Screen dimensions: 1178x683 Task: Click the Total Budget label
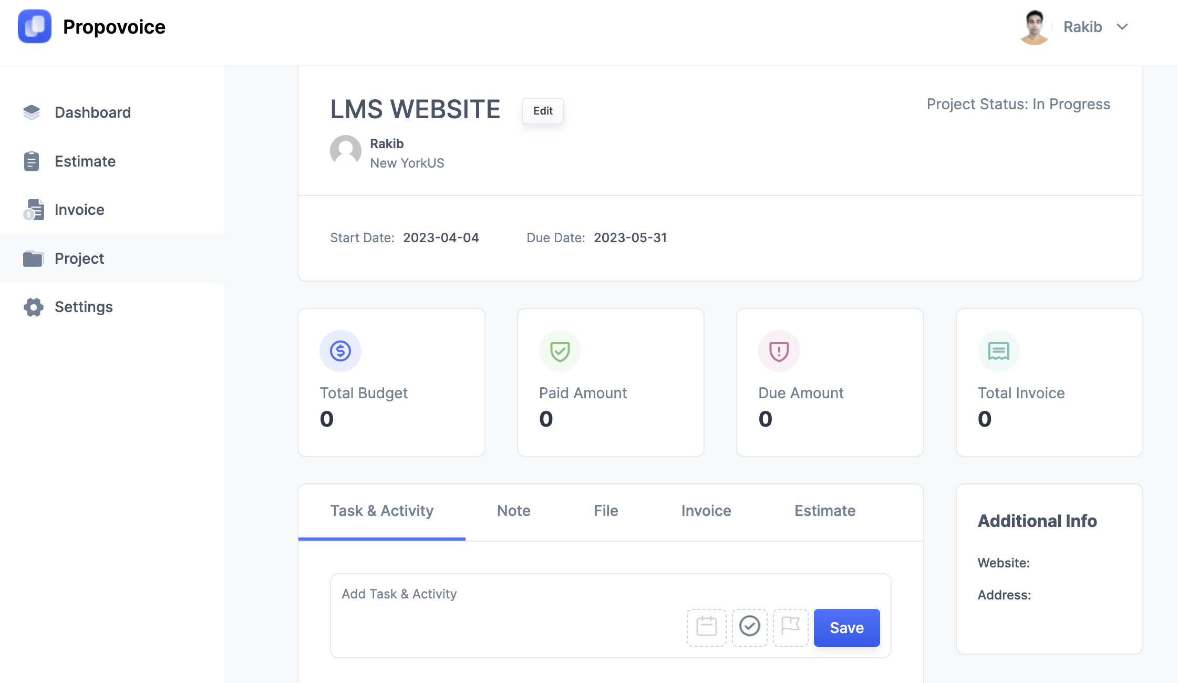[364, 393]
